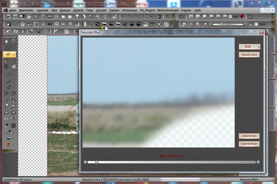Pick the Hand pan tool
Viewport: 277px width, 184px height.
point(7,41)
